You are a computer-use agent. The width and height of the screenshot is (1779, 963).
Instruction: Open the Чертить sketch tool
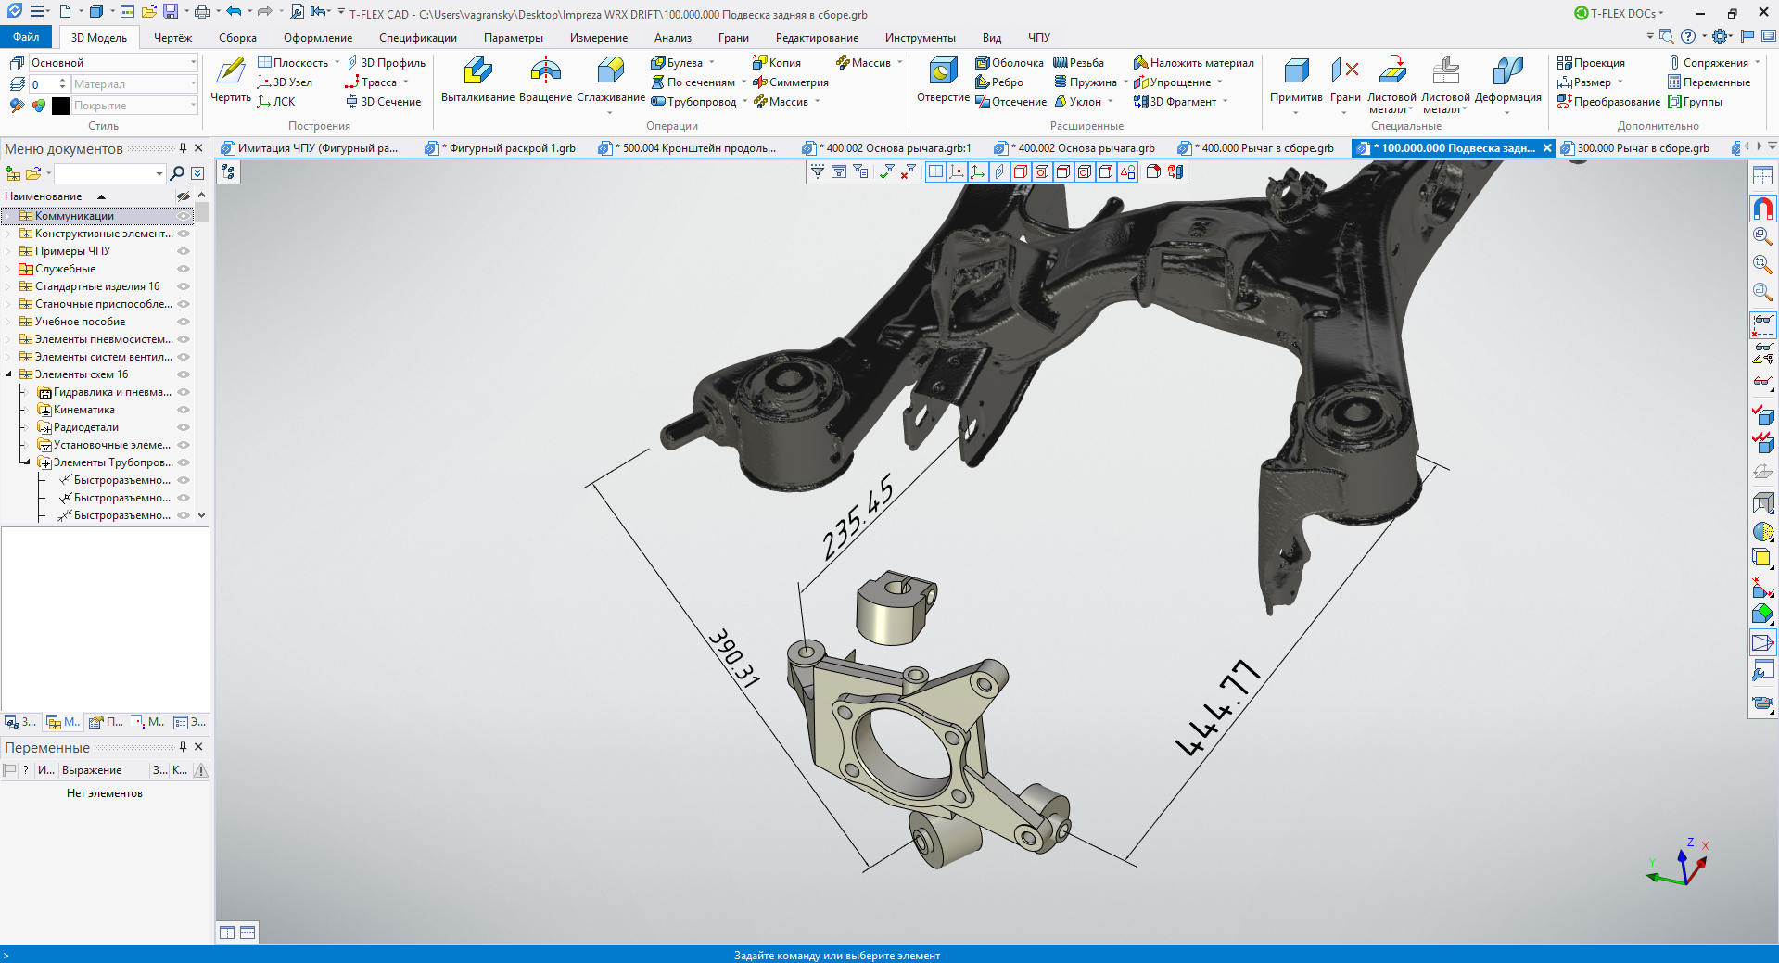pyautogui.click(x=230, y=79)
